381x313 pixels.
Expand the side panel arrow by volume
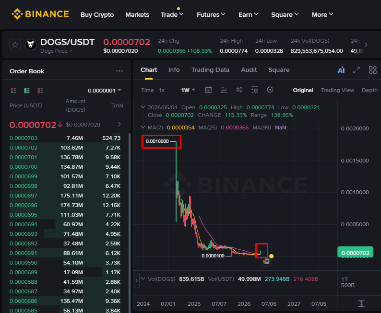click(137, 280)
